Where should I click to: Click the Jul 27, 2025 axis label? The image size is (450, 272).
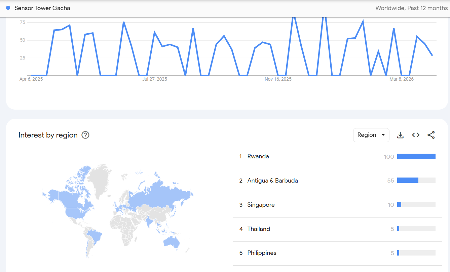click(x=155, y=79)
